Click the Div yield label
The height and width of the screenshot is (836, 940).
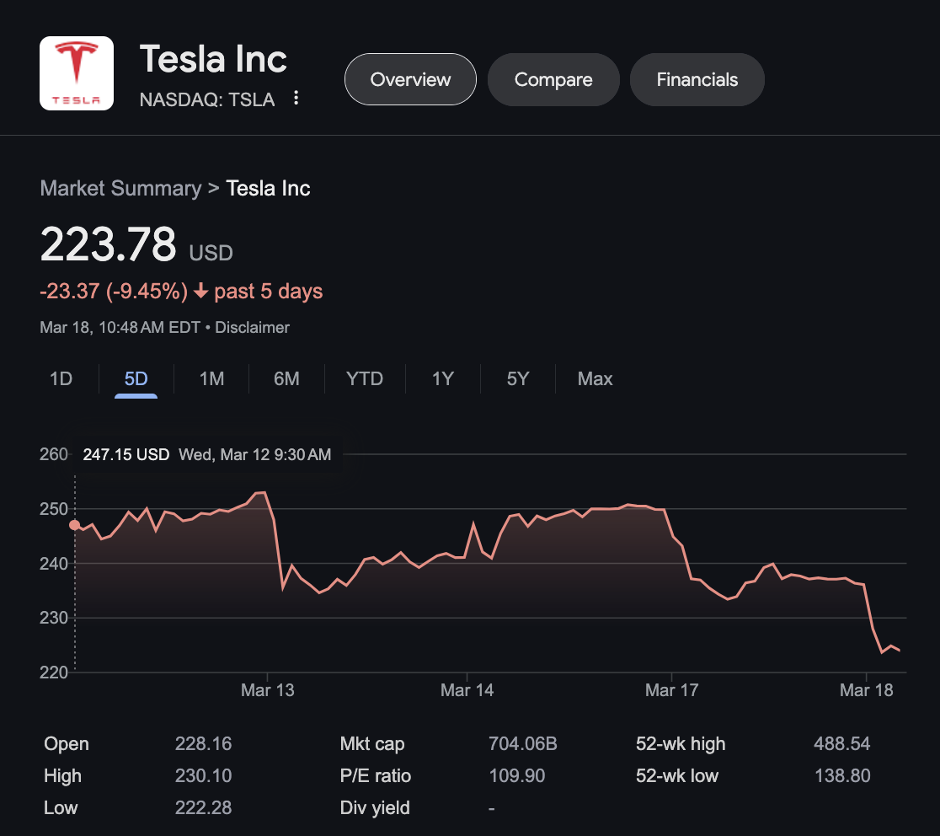[375, 808]
